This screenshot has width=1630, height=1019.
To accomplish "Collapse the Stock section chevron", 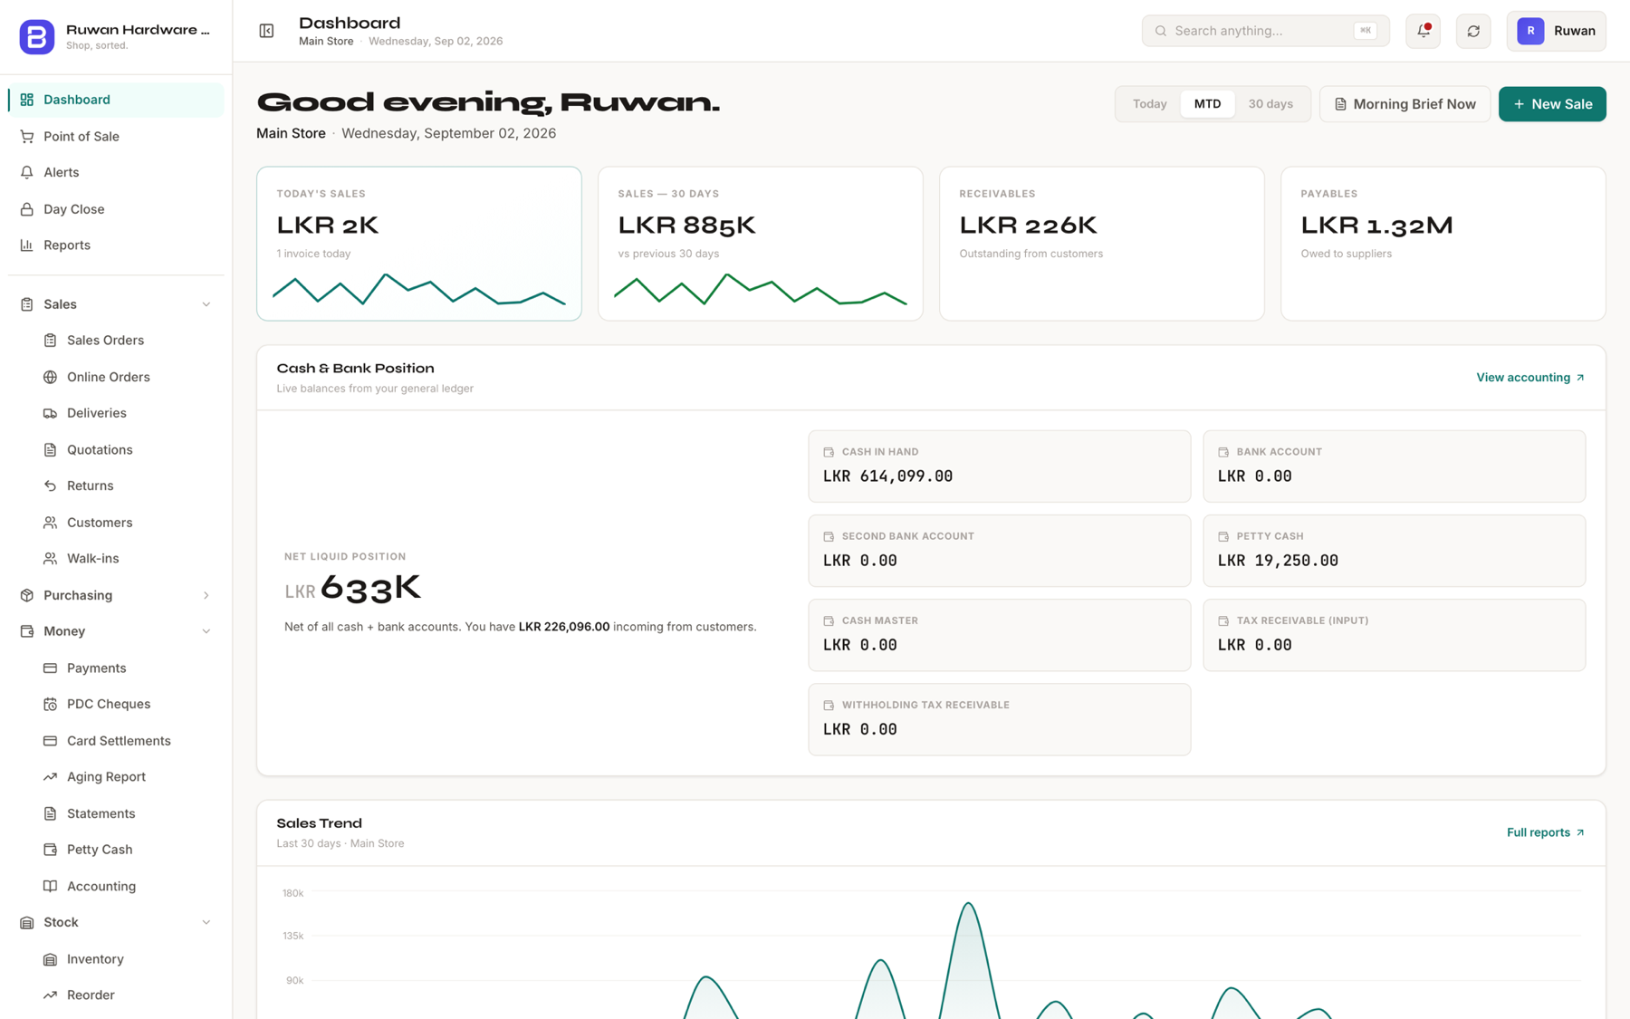I will pyautogui.click(x=206, y=922).
